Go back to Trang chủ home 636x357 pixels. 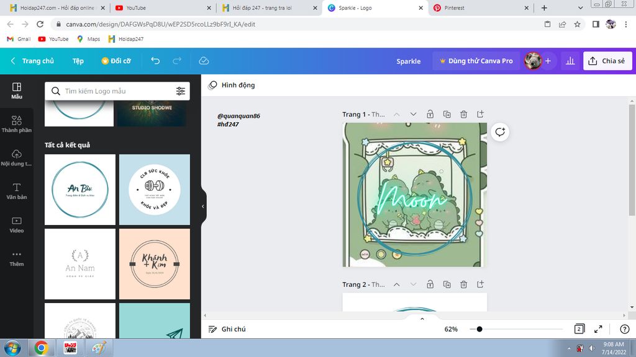(32, 61)
